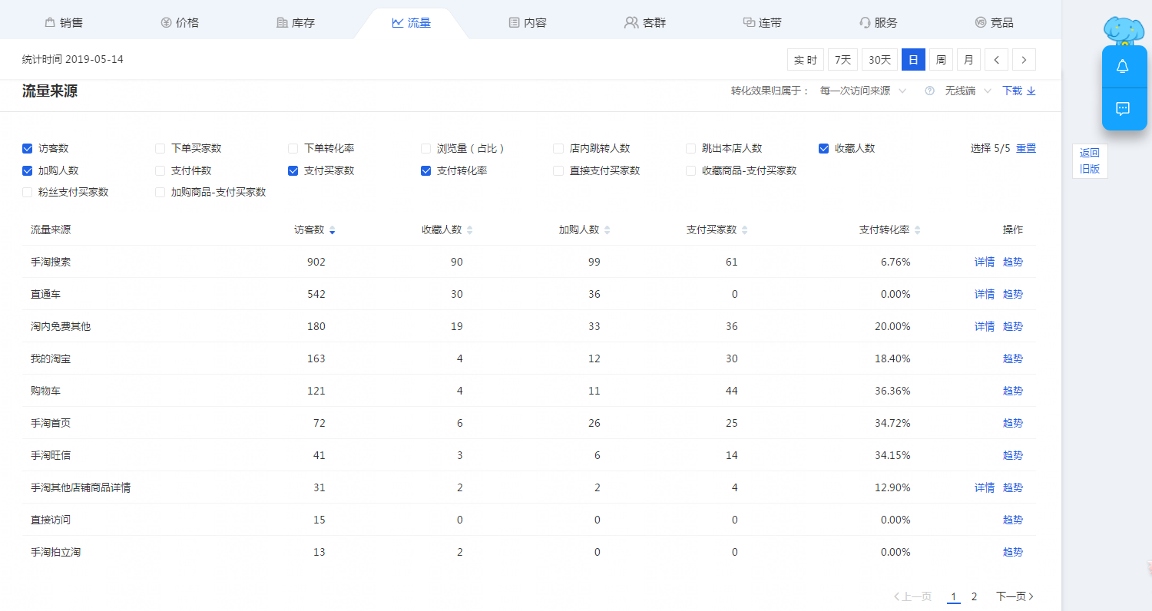This screenshot has width=1152, height=611.
Task: Select the 日 period button
Action: (x=913, y=60)
